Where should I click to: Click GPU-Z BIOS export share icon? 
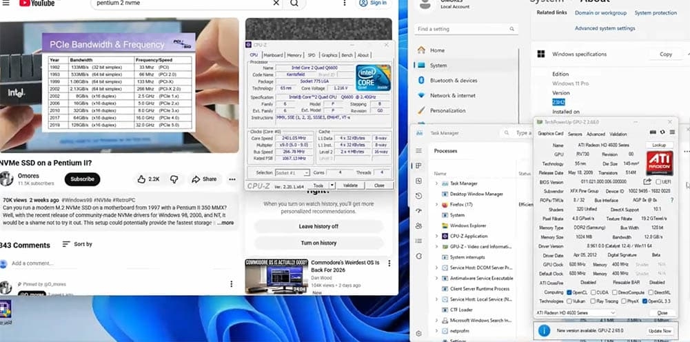pyautogui.click(x=647, y=181)
